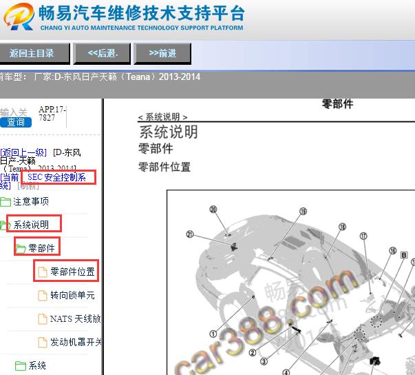Go back with the <<后退 button

[x=102, y=54]
